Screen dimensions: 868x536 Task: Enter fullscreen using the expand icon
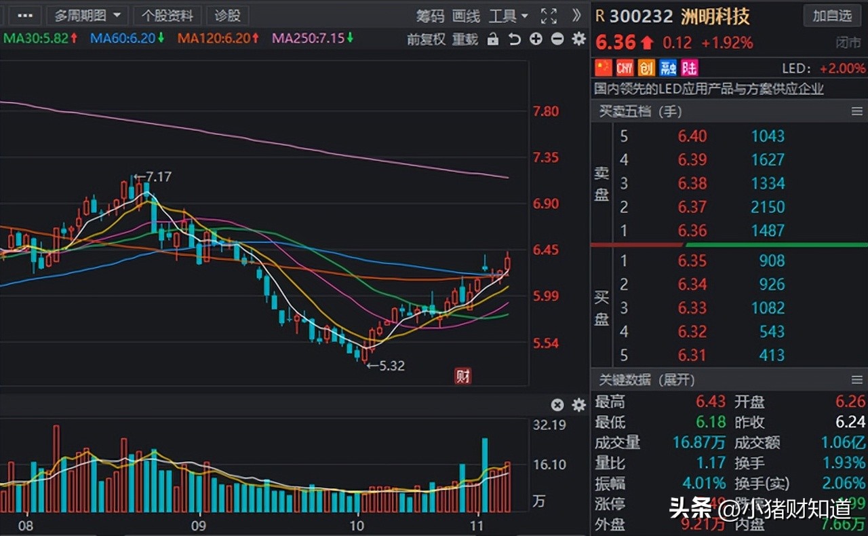[x=549, y=16]
